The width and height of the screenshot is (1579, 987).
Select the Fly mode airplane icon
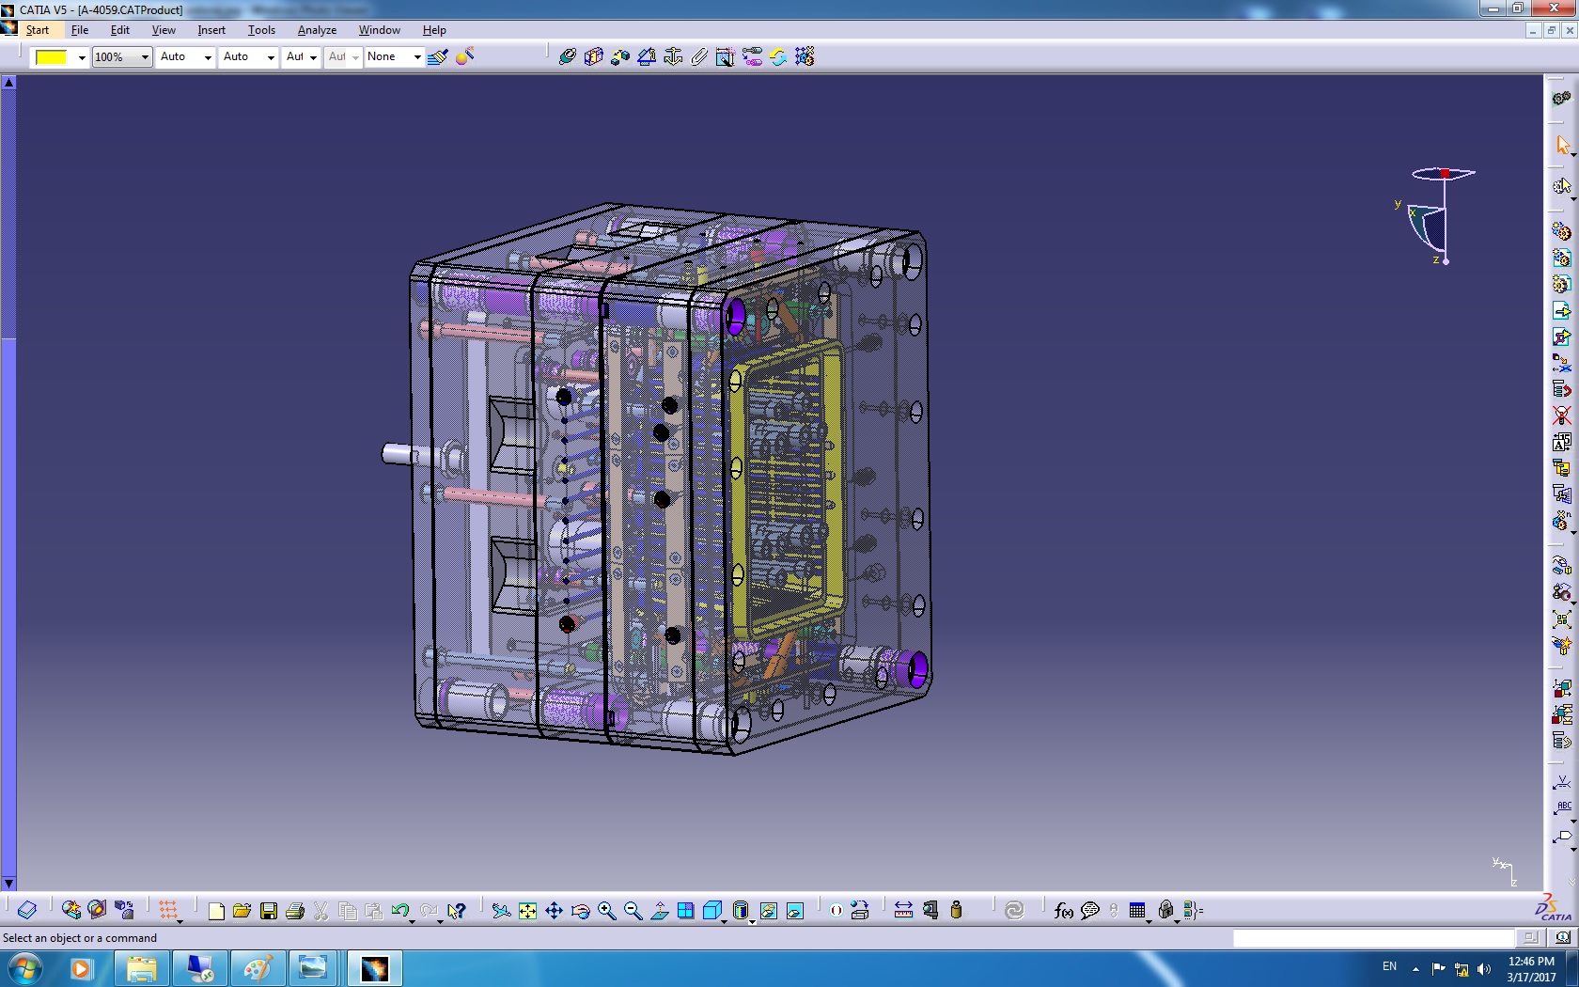click(x=501, y=911)
